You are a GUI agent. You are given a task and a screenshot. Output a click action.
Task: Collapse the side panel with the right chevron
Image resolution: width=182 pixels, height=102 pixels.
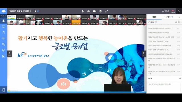click(x=179, y=11)
